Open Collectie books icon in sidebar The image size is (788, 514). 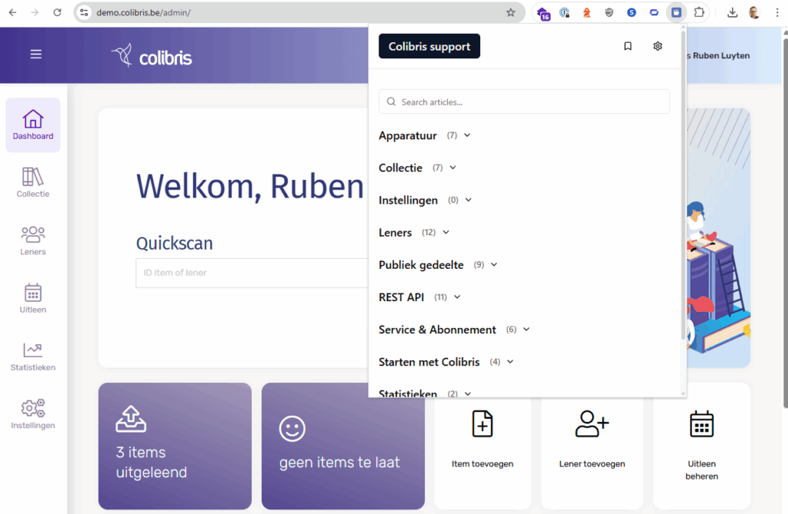pyautogui.click(x=33, y=177)
